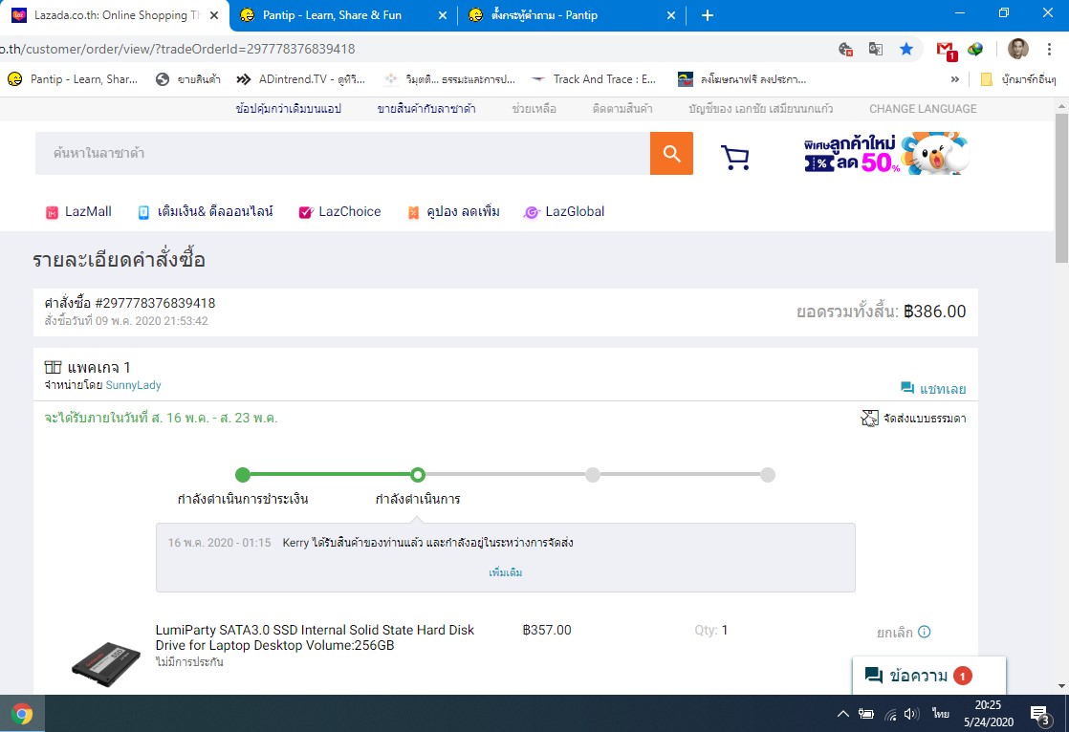Click ขายสินค้ากับลาซาด้า link
This screenshot has height=732, width=1069.
click(x=426, y=109)
